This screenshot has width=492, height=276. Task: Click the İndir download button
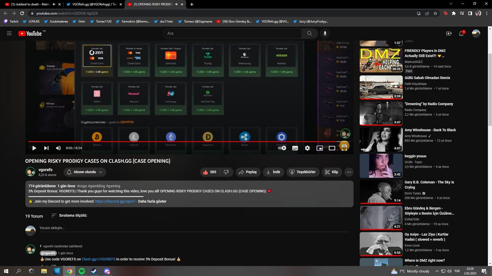[273, 172]
